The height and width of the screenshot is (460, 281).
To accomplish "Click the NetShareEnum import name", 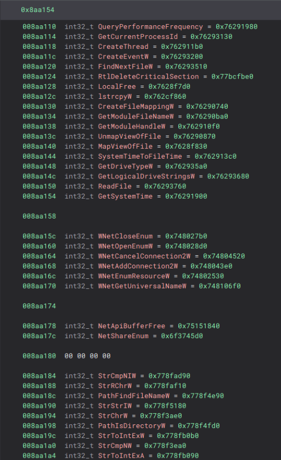I will [x=123, y=336].
